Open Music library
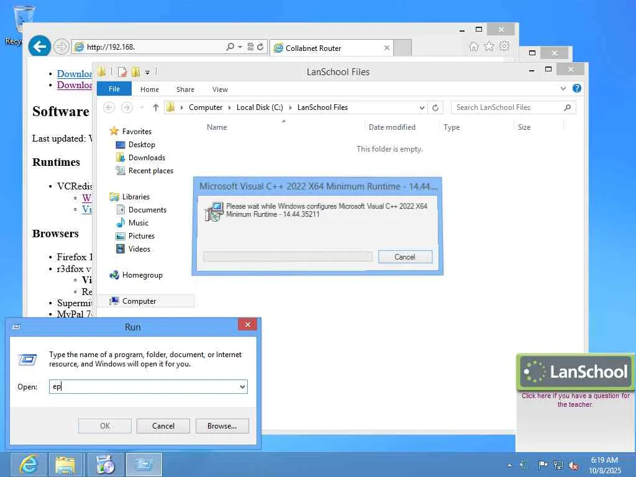Image resolution: width=636 pixels, height=477 pixels. click(x=139, y=223)
